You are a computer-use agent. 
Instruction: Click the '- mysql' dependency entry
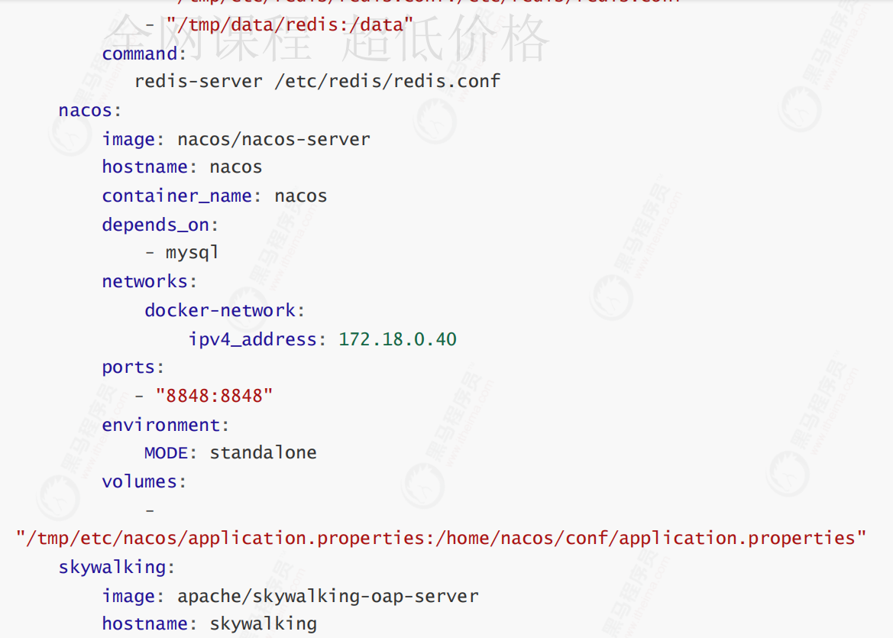tap(182, 253)
